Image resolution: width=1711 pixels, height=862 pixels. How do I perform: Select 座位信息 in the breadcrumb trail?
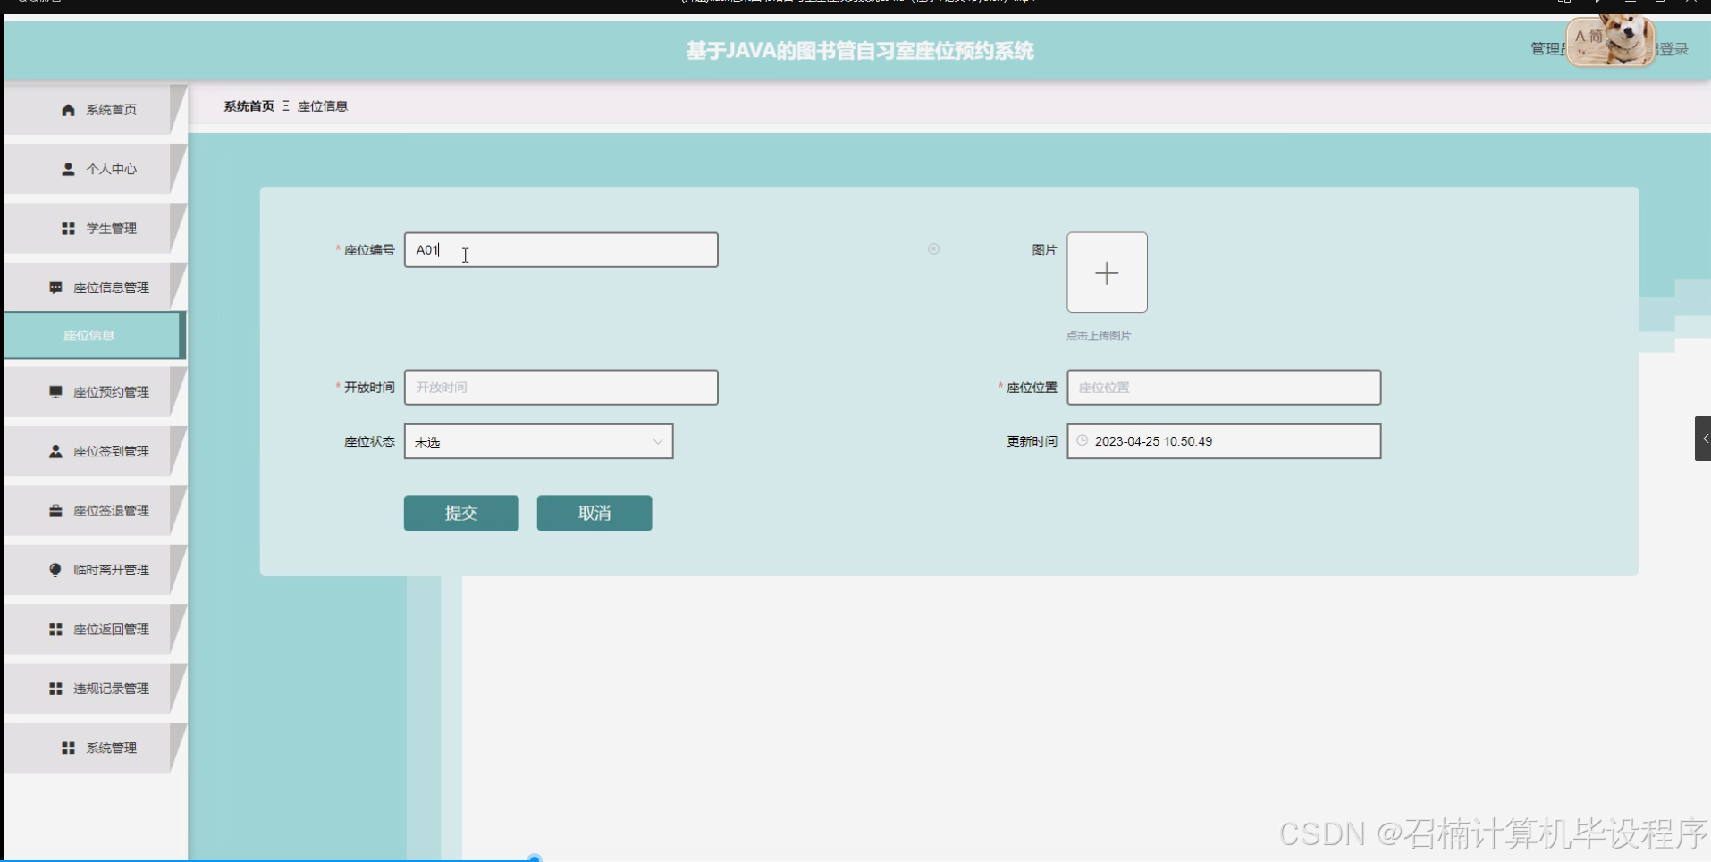click(323, 105)
